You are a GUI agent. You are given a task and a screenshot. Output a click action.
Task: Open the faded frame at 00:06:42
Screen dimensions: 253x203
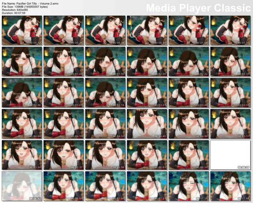click(x=22, y=186)
